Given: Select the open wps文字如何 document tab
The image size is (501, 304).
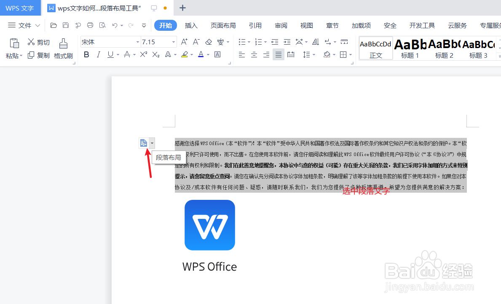Looking at the screenshot, I should pyautogui.click(x=99, y=8).
